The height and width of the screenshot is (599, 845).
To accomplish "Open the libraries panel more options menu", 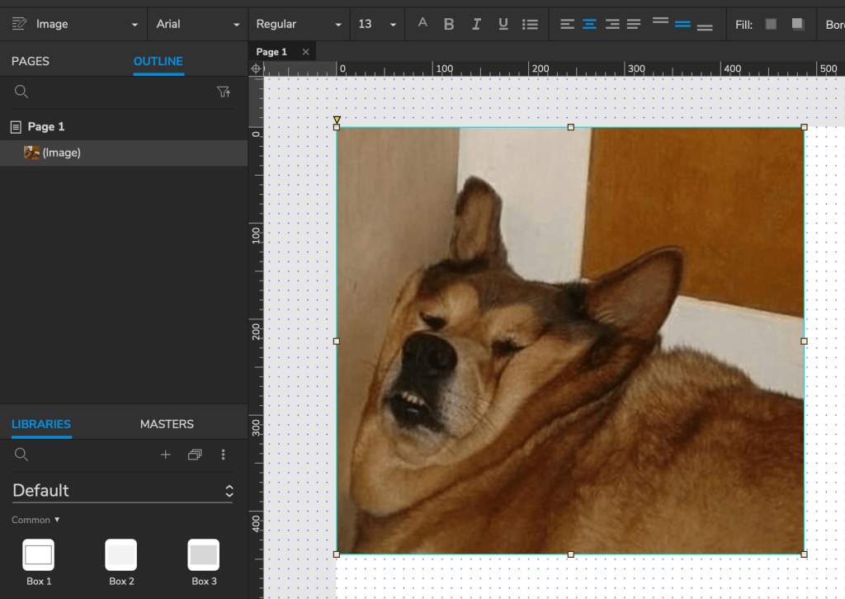I will (223, 455).
